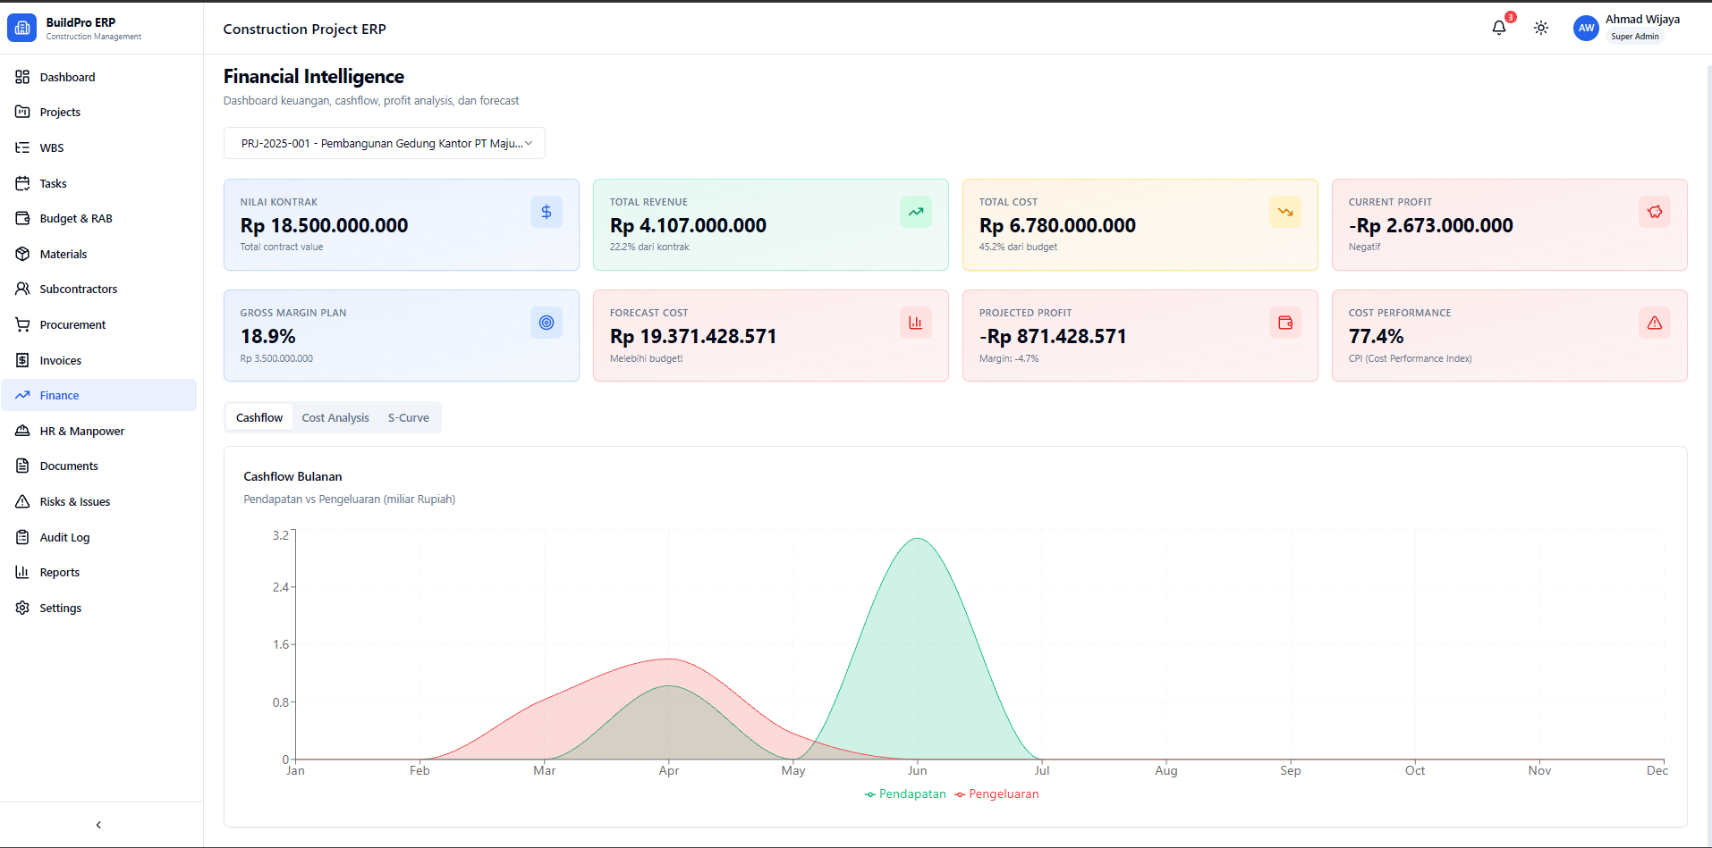Click the bar chart icon on Forecast Cost card

tap(915, 323)
